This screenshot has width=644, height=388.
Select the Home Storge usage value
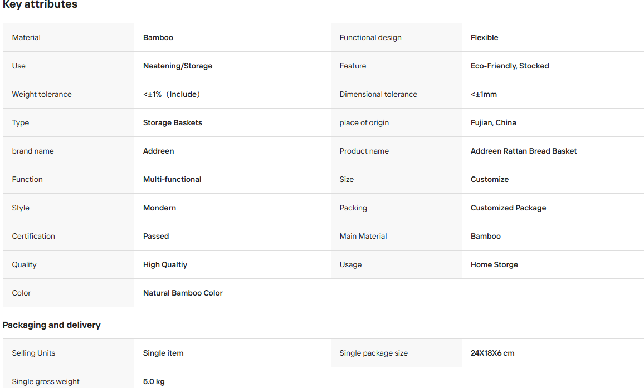pyautogui.click(x=494, y=264)
